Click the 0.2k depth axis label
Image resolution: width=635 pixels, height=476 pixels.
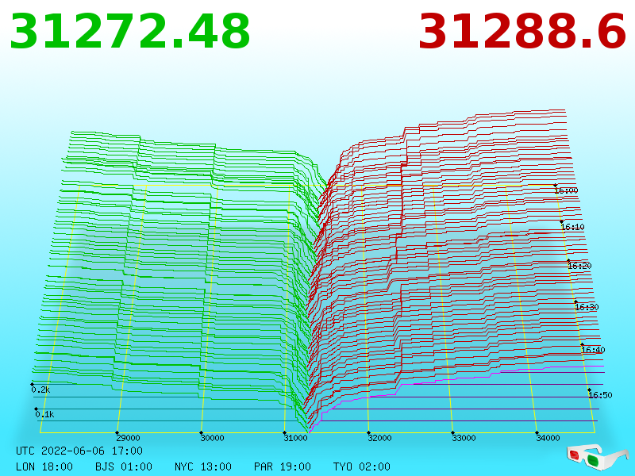point(40,390)
